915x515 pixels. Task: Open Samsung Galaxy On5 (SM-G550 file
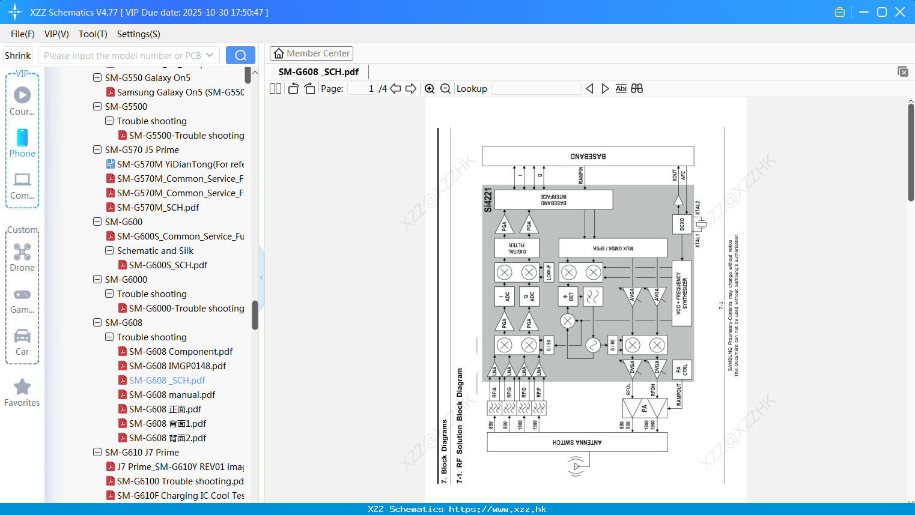click(x=175, y=92)
